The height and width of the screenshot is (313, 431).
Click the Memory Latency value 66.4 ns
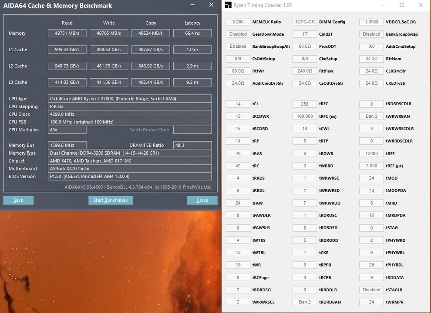click(192, 33)
